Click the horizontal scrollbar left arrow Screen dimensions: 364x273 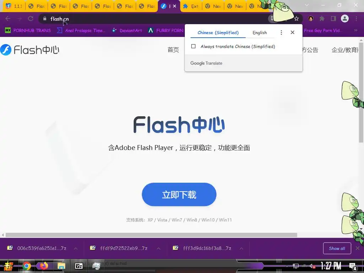tap(2, 235)
